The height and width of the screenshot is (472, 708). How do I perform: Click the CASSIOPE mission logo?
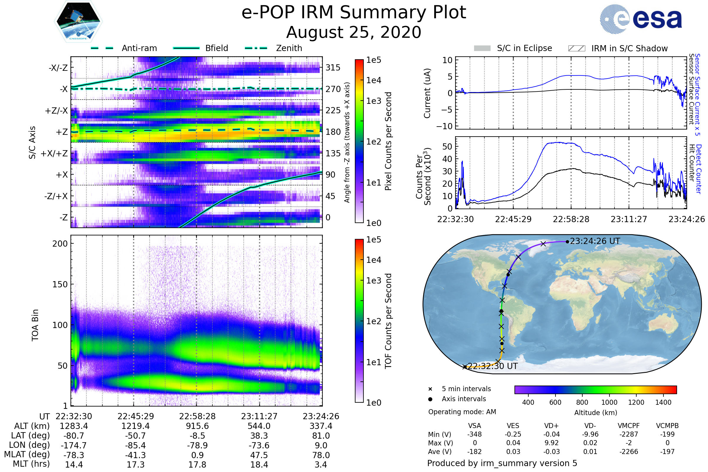78,22
